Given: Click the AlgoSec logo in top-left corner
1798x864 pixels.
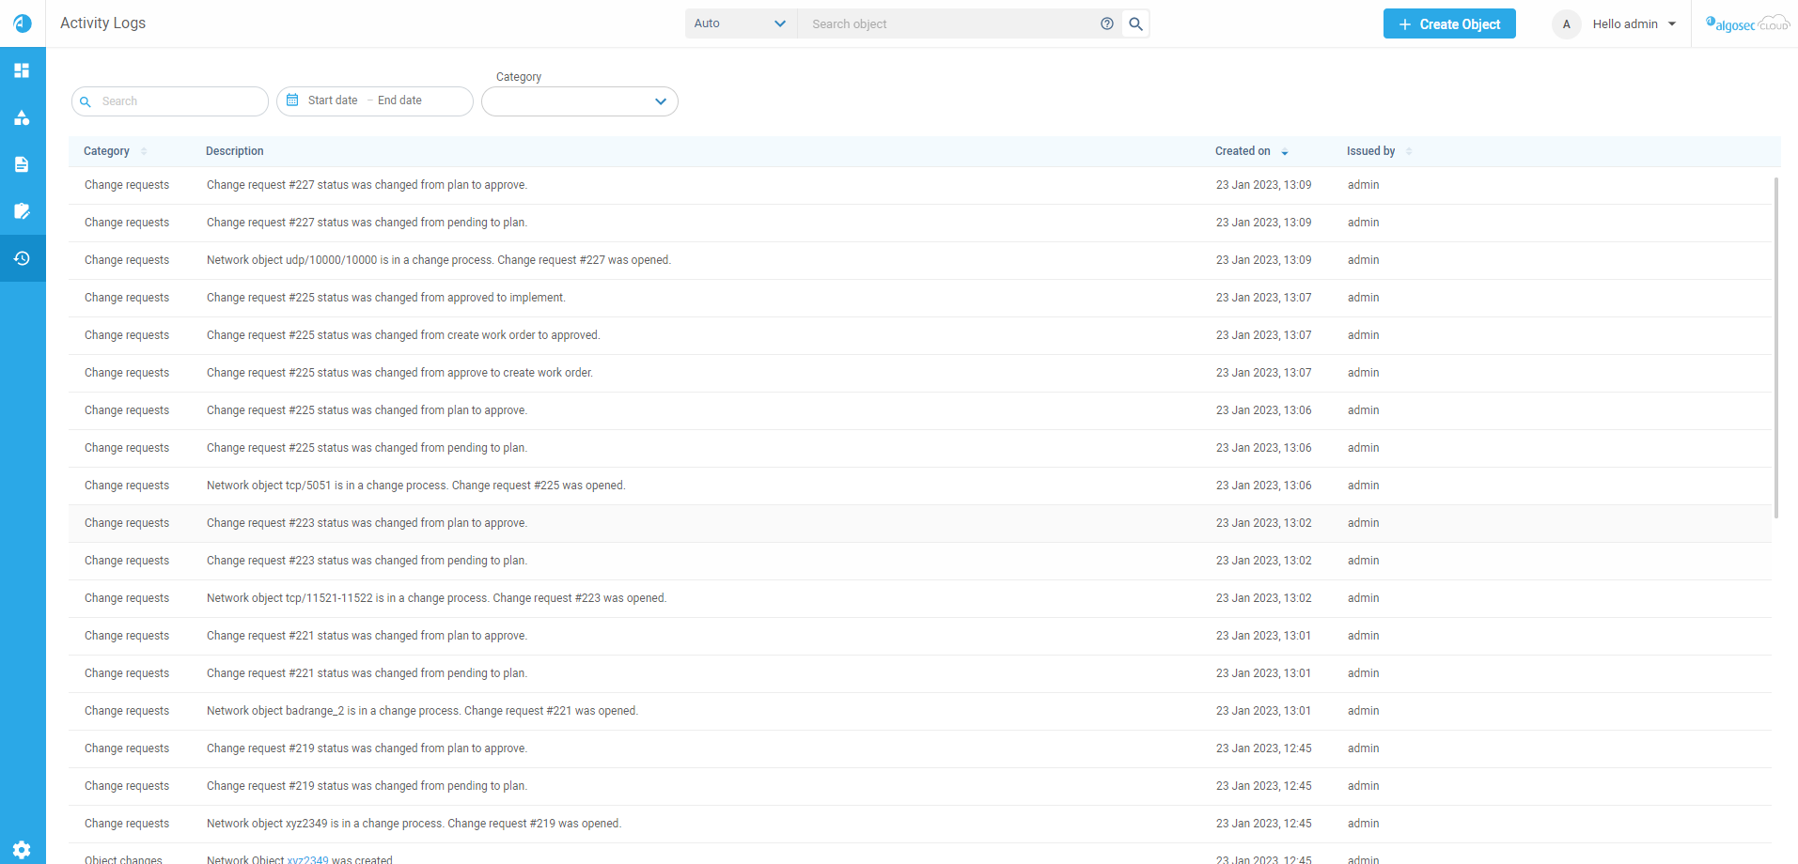Looking at the screenshot, I should pyautogui.click(x=23, y=23).
